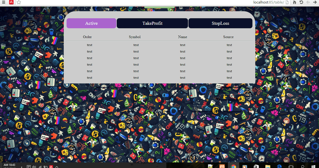Click the localhost address bar
The height and width of the screenshot is (168, 319).
pyautogui.click(x=268, y=2)
